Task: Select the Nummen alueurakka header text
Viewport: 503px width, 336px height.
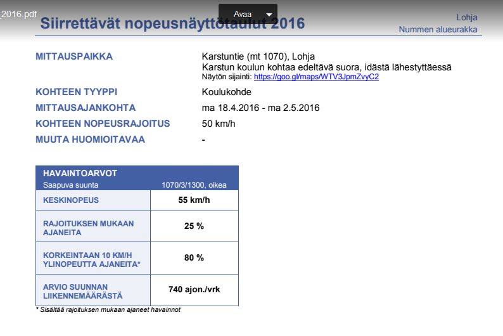Action: [438, 30]
